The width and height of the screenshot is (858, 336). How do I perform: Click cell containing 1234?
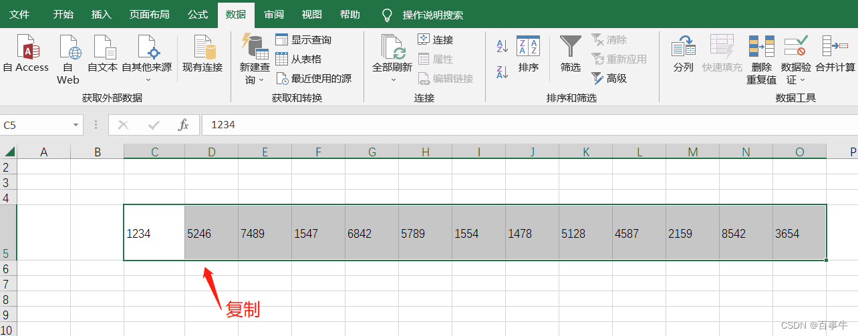point(154,232)
